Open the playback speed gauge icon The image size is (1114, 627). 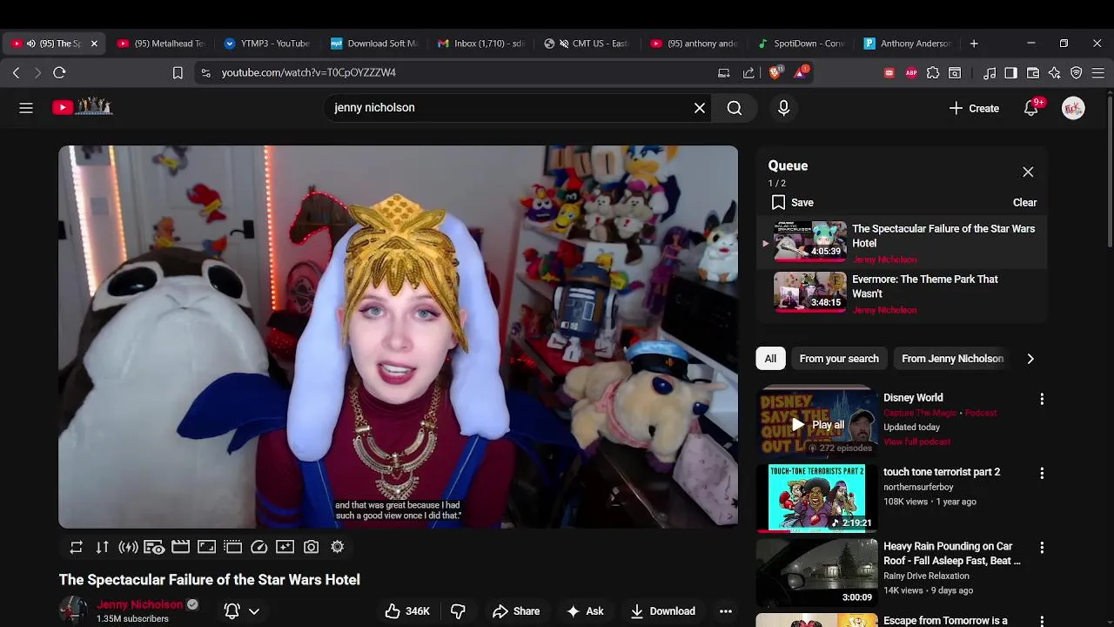(x=259, y=547)
